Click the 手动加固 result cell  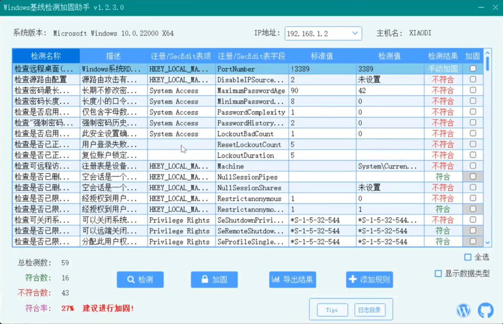pyautogui.click(x=443, y=69)
